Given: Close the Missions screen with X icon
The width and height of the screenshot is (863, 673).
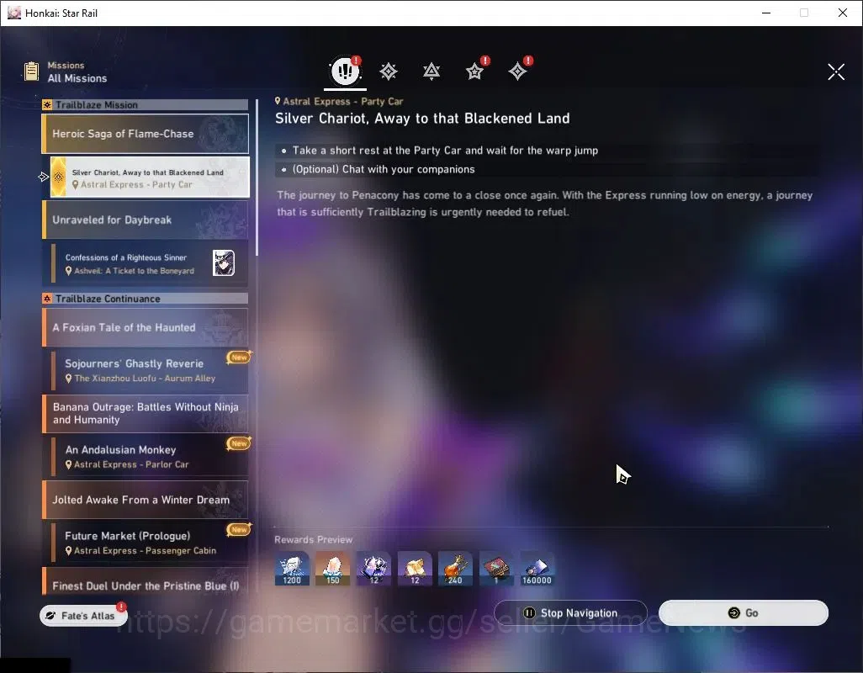Looking at the screenshot, I should pyautogui.click(x=835, y=72).
